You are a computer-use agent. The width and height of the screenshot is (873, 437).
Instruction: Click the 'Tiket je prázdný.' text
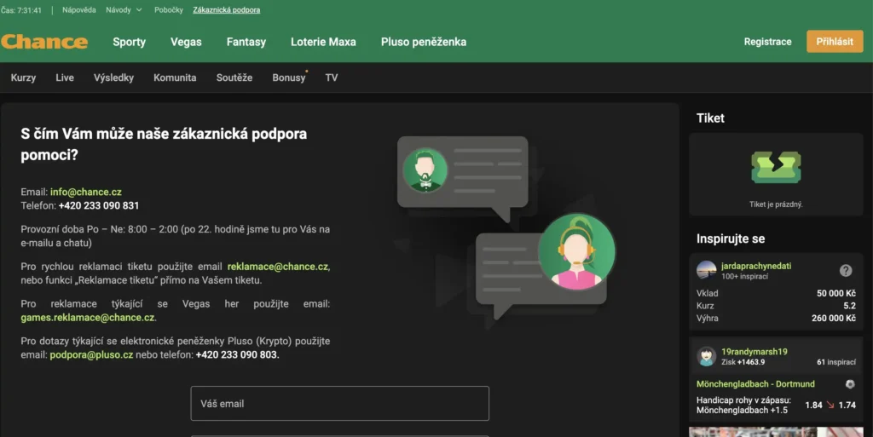[x=776, y=204]
